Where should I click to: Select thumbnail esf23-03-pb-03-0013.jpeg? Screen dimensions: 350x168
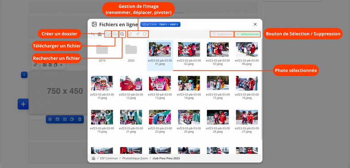coord(160,83)
